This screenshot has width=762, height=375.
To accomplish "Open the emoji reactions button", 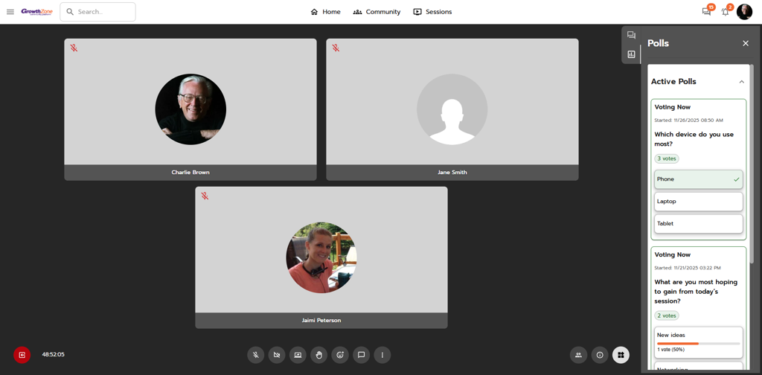I will (340, 355).
